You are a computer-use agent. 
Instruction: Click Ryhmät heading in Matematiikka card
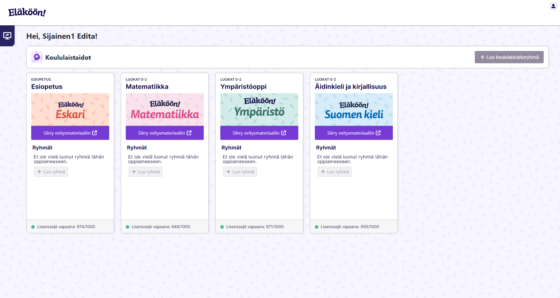[137, 148]
